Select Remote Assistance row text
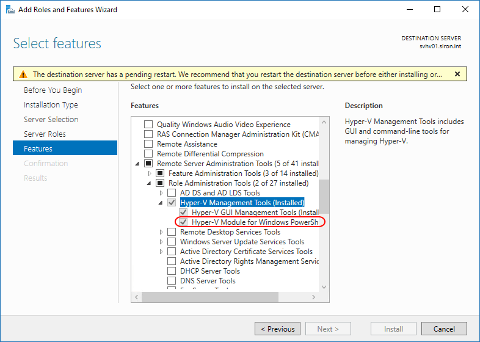The height and width of the screenshot is (342, 480). (x=187, y=144)
